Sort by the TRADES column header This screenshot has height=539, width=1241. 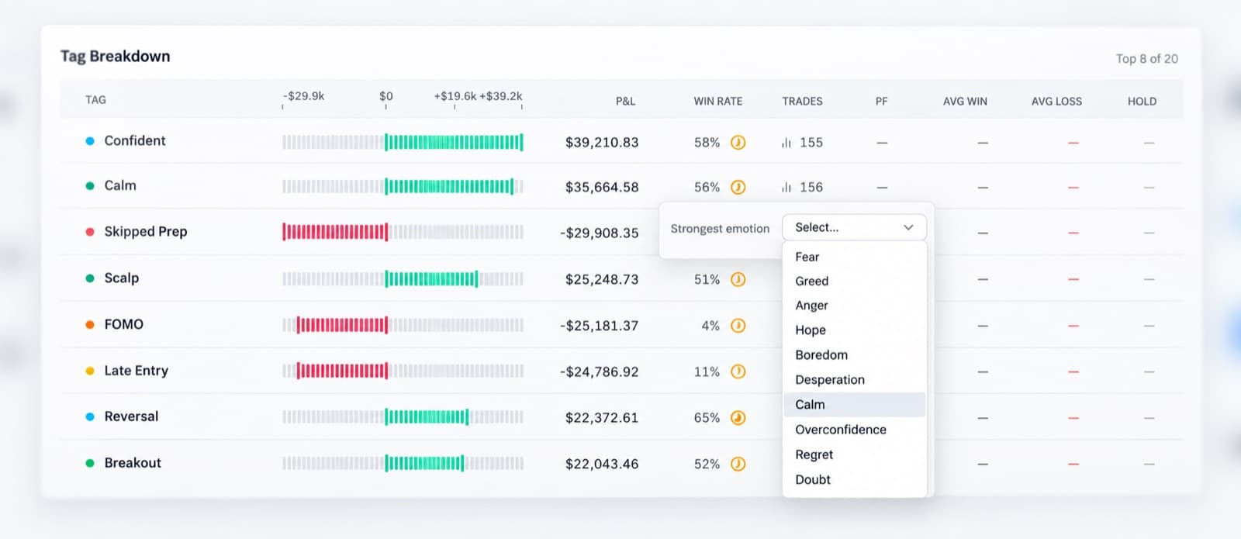point(802,101)
